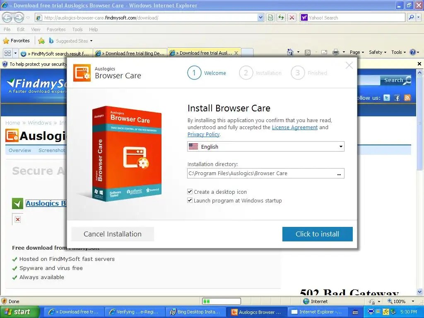Click the RSS feeds icon in command bar
This screenshot has height=318, width=424.
click(x=308, y=52)
